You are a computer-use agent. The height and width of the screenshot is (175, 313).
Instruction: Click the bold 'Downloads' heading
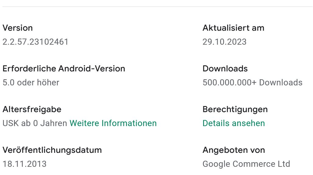[225, 69]
